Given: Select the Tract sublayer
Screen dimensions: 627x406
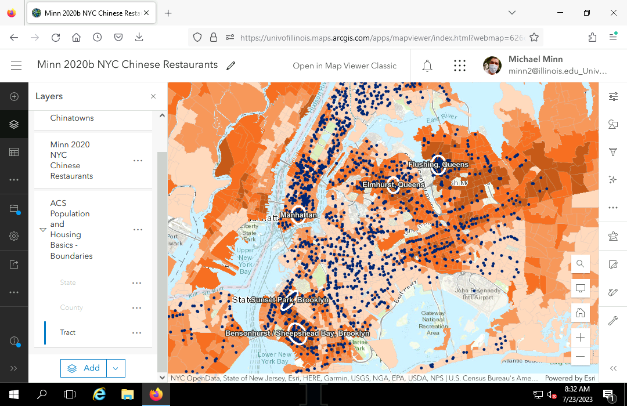Looking at the screenshot, I should tap(68, 332).
